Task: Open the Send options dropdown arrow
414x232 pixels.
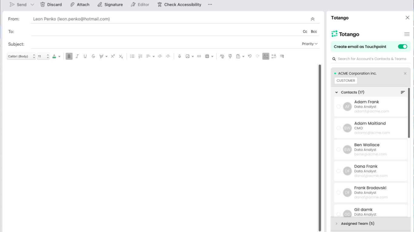Action: [32, 5]
